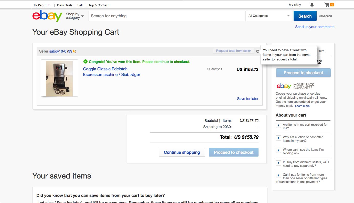Click the seller's star rating icon
Screen dimensions: 354x203
(74, 51)
